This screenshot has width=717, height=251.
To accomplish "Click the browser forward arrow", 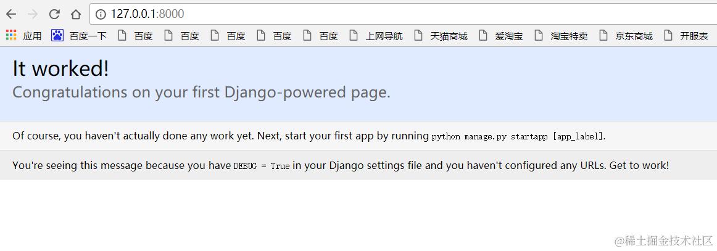I will pyautogui.click(x=33, y=14).
